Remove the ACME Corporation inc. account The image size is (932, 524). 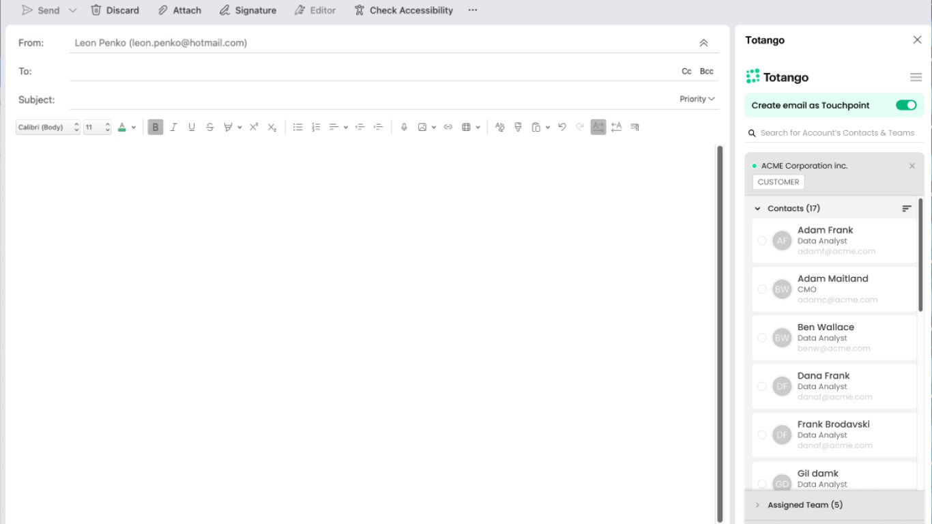click(912, 166)
